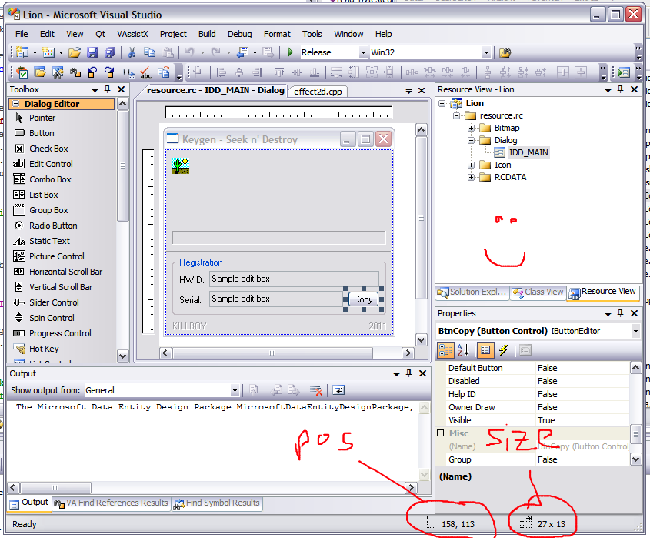
Task: Open the Win32 platform dropdown
Action: 486,52
